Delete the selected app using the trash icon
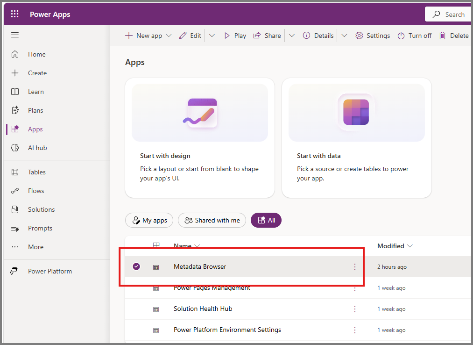 (442, 35)
